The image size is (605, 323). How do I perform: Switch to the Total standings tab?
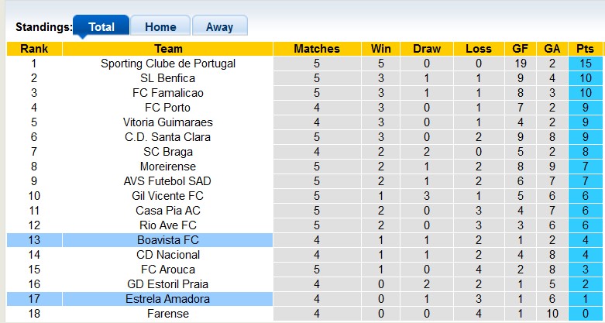click(101, 26)
